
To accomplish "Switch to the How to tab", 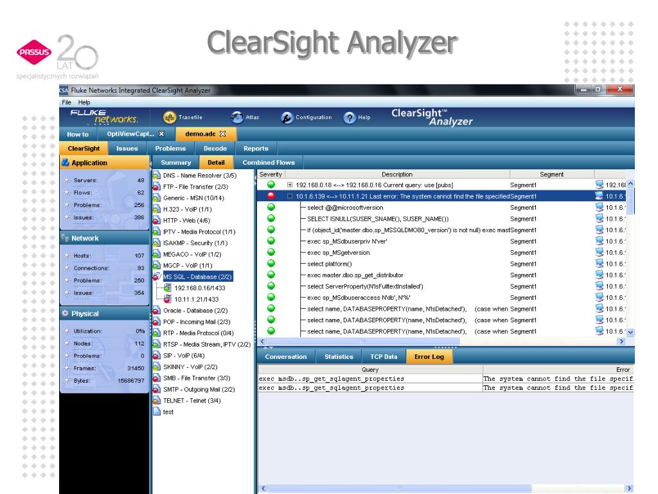I will 78,134.
